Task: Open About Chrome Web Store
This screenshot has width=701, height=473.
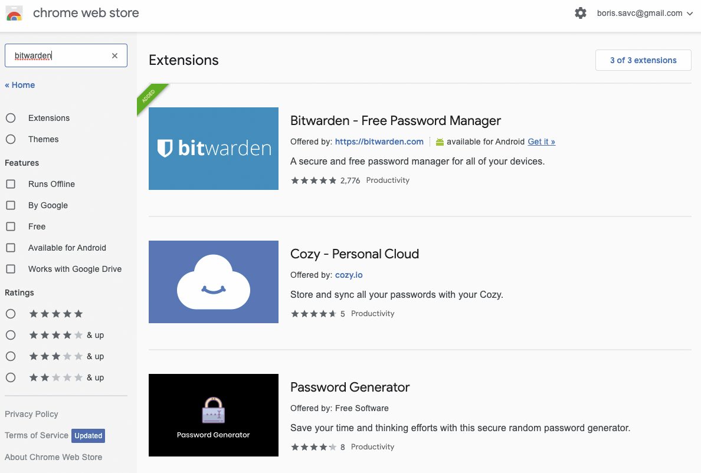Action: coord(53,457)
